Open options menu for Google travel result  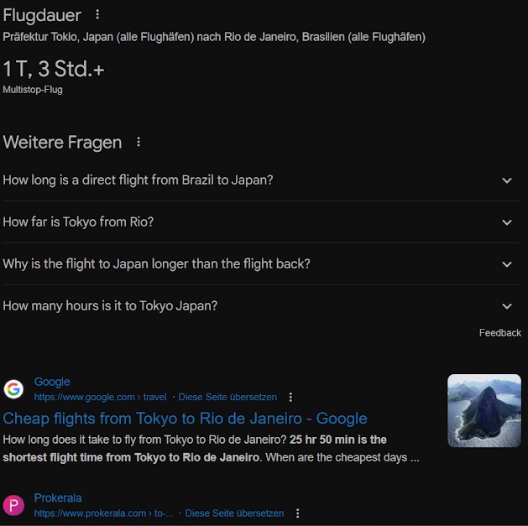point(290,397)
